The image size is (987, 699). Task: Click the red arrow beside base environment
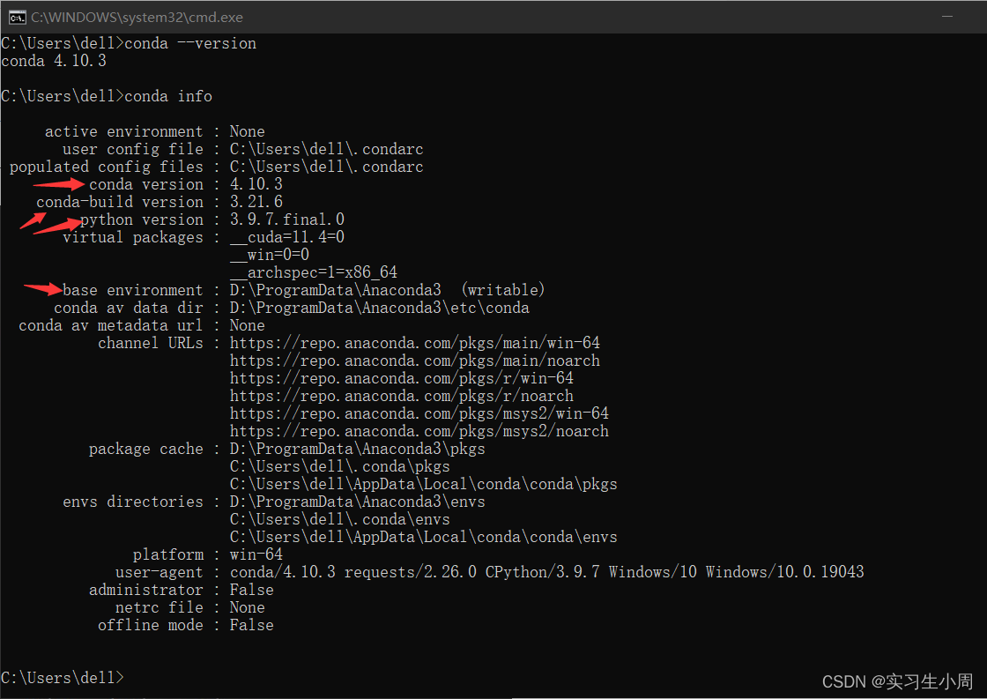(42, 287)
